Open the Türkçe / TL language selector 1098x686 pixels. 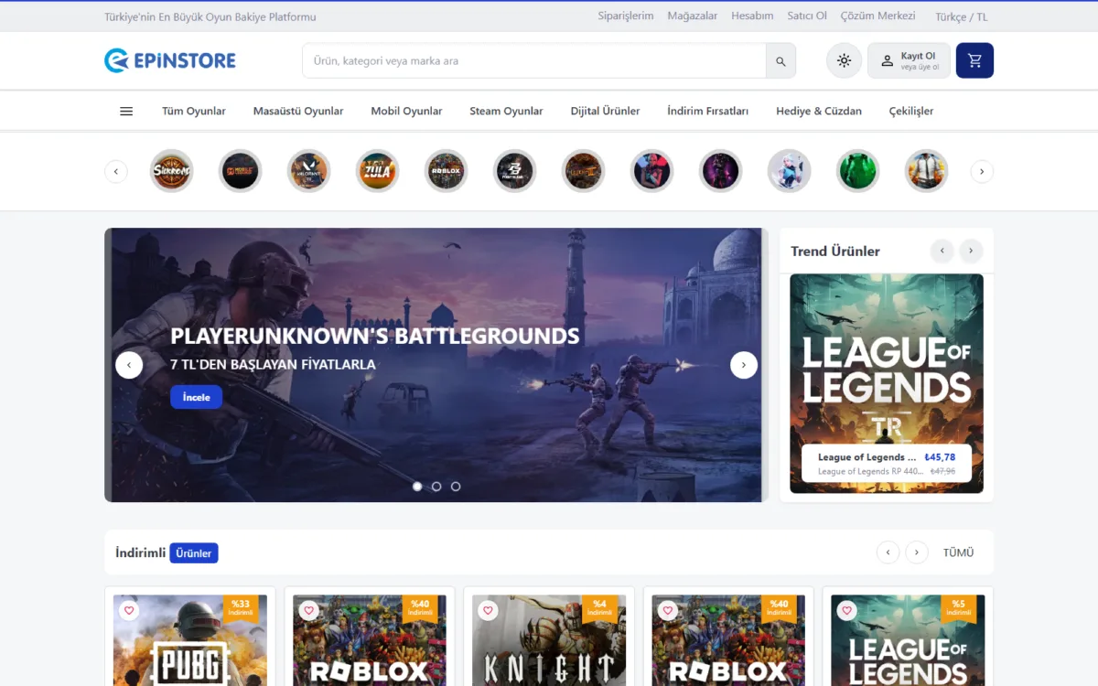[962, 16]
